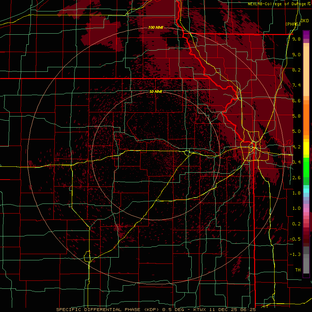Pick the cyan band on the color bar
Image resolution: width=312 pixels, height=312 pixels.
[x=306, y=190]
